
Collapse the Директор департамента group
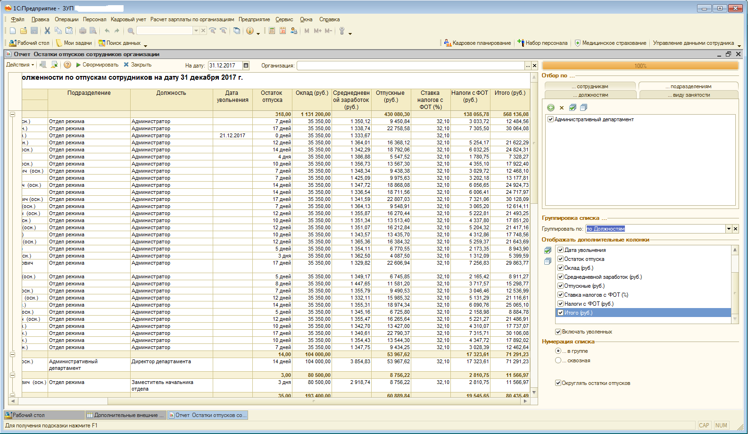pyautogui.click(x=12, y=354)
